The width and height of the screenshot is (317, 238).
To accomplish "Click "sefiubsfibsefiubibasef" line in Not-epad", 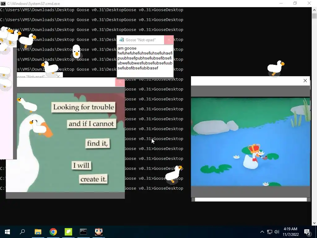I will pyautogui.click(x=138, y=68).
